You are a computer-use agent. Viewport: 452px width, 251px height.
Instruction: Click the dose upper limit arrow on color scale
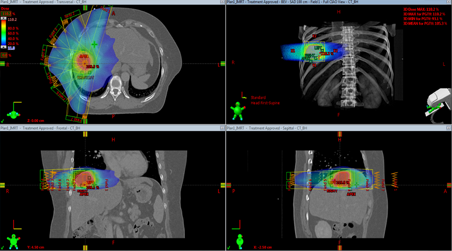(4, 18)
